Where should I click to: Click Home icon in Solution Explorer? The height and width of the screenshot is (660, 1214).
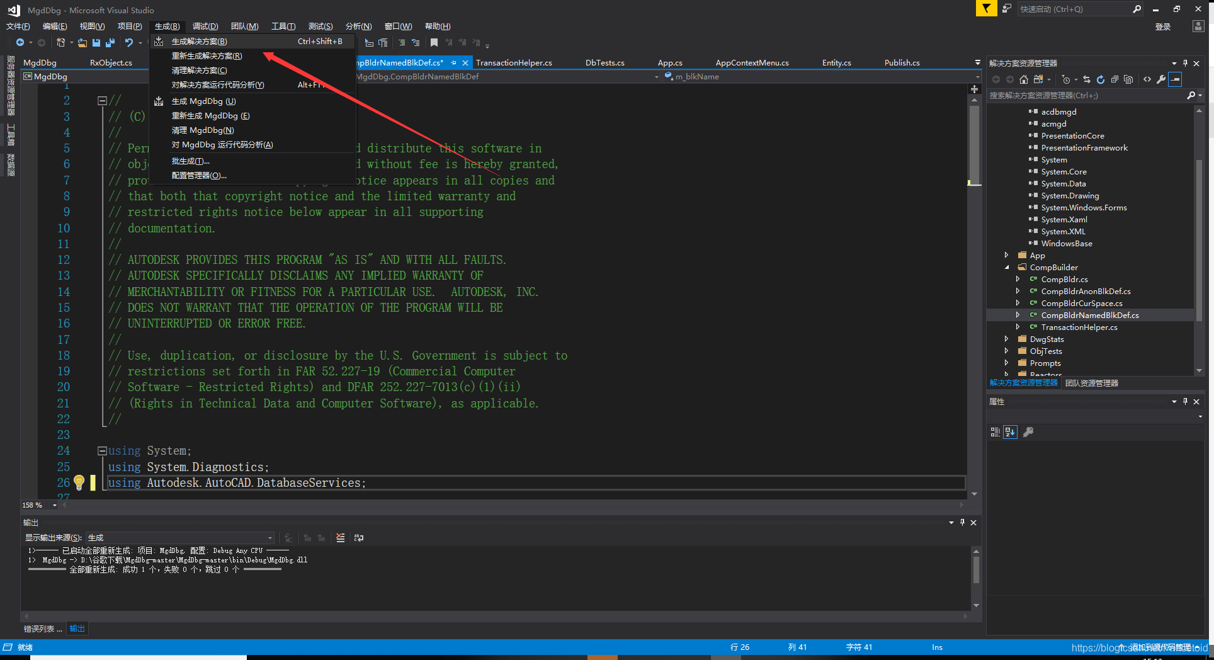click(1024, 79)
